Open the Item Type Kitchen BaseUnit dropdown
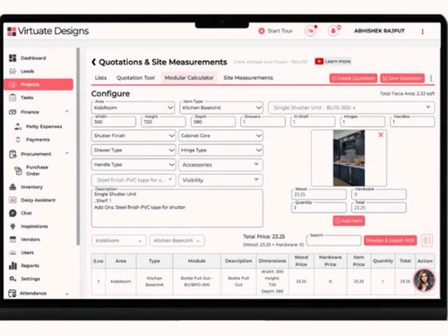Viewport: 448px width, 336px height. [x=221, y=108]
